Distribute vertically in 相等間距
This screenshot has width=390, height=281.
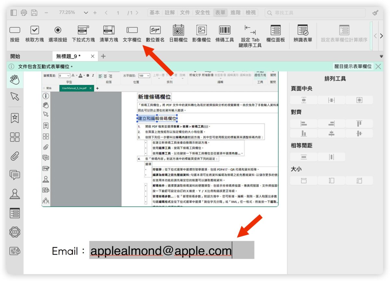(x=304, y=157)
